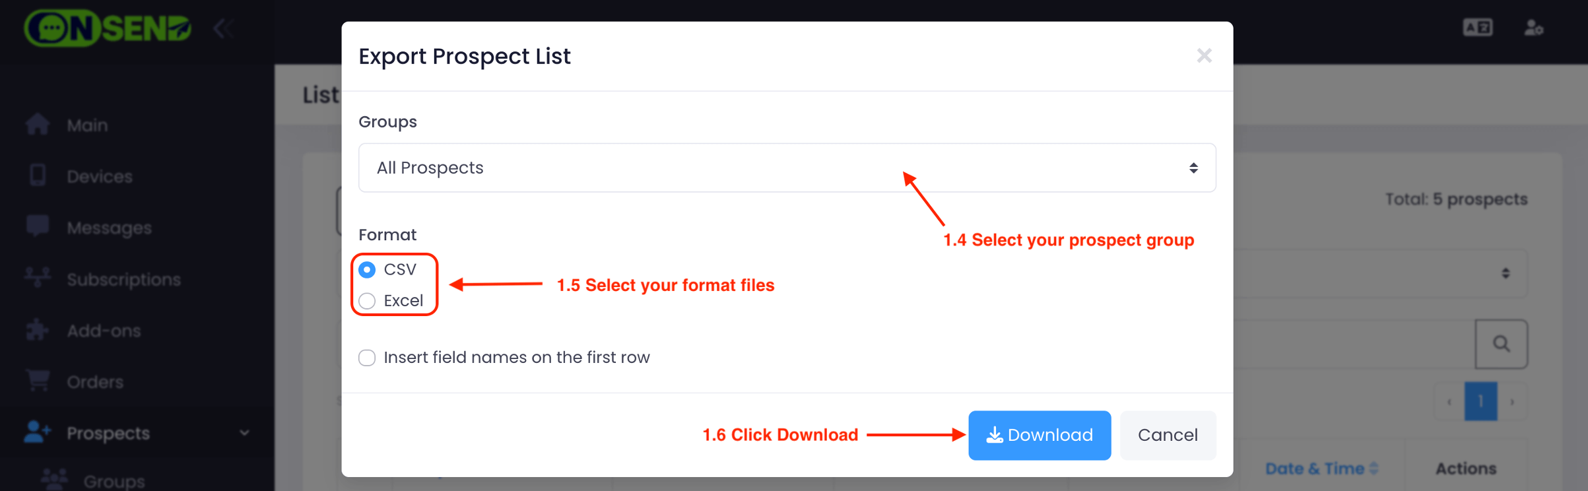This screenshot has height=491, width=1588.
Task: Collapse sidebar with double-chevron icon
Action: 223,28
